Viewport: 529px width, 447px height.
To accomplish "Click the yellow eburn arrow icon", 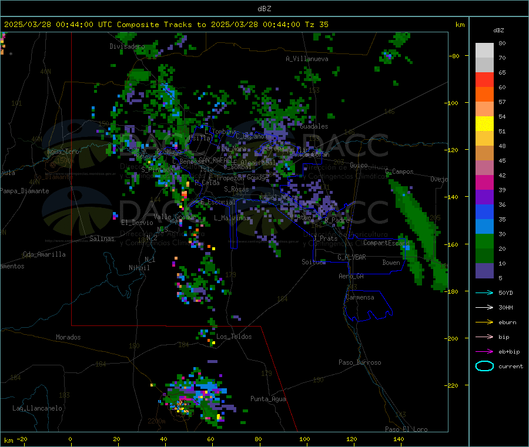I will (484, 322).
